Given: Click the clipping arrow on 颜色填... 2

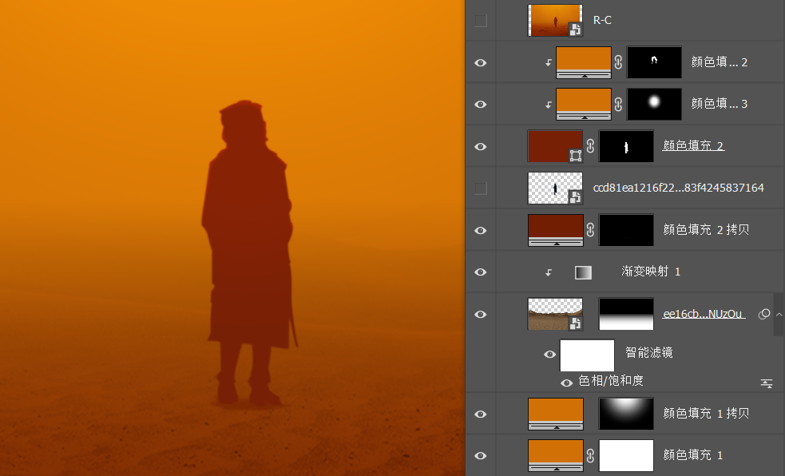Looking at the screenshot, I should [x=548, y=62].
